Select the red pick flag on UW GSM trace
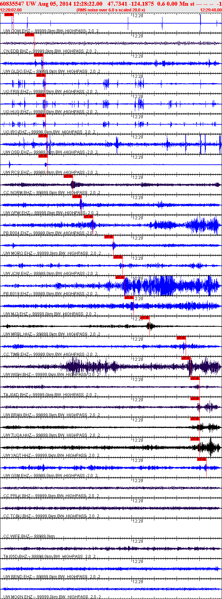 pyautogui.click(x=201, y=459)
